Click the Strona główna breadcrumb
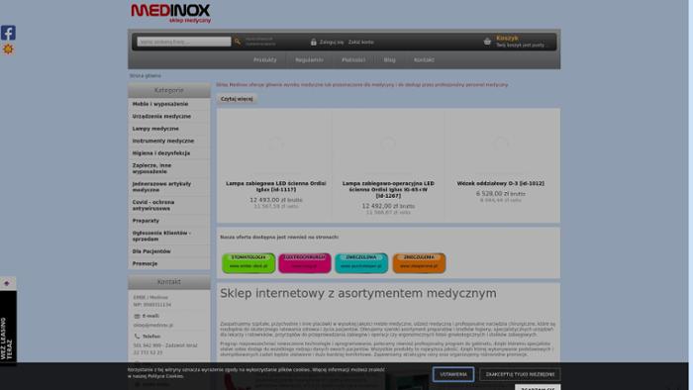 tap(145, 76)
